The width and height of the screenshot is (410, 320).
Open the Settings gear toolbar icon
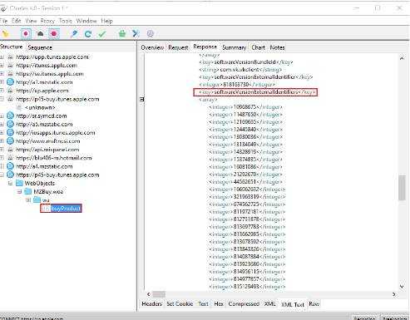pos(151,34)
